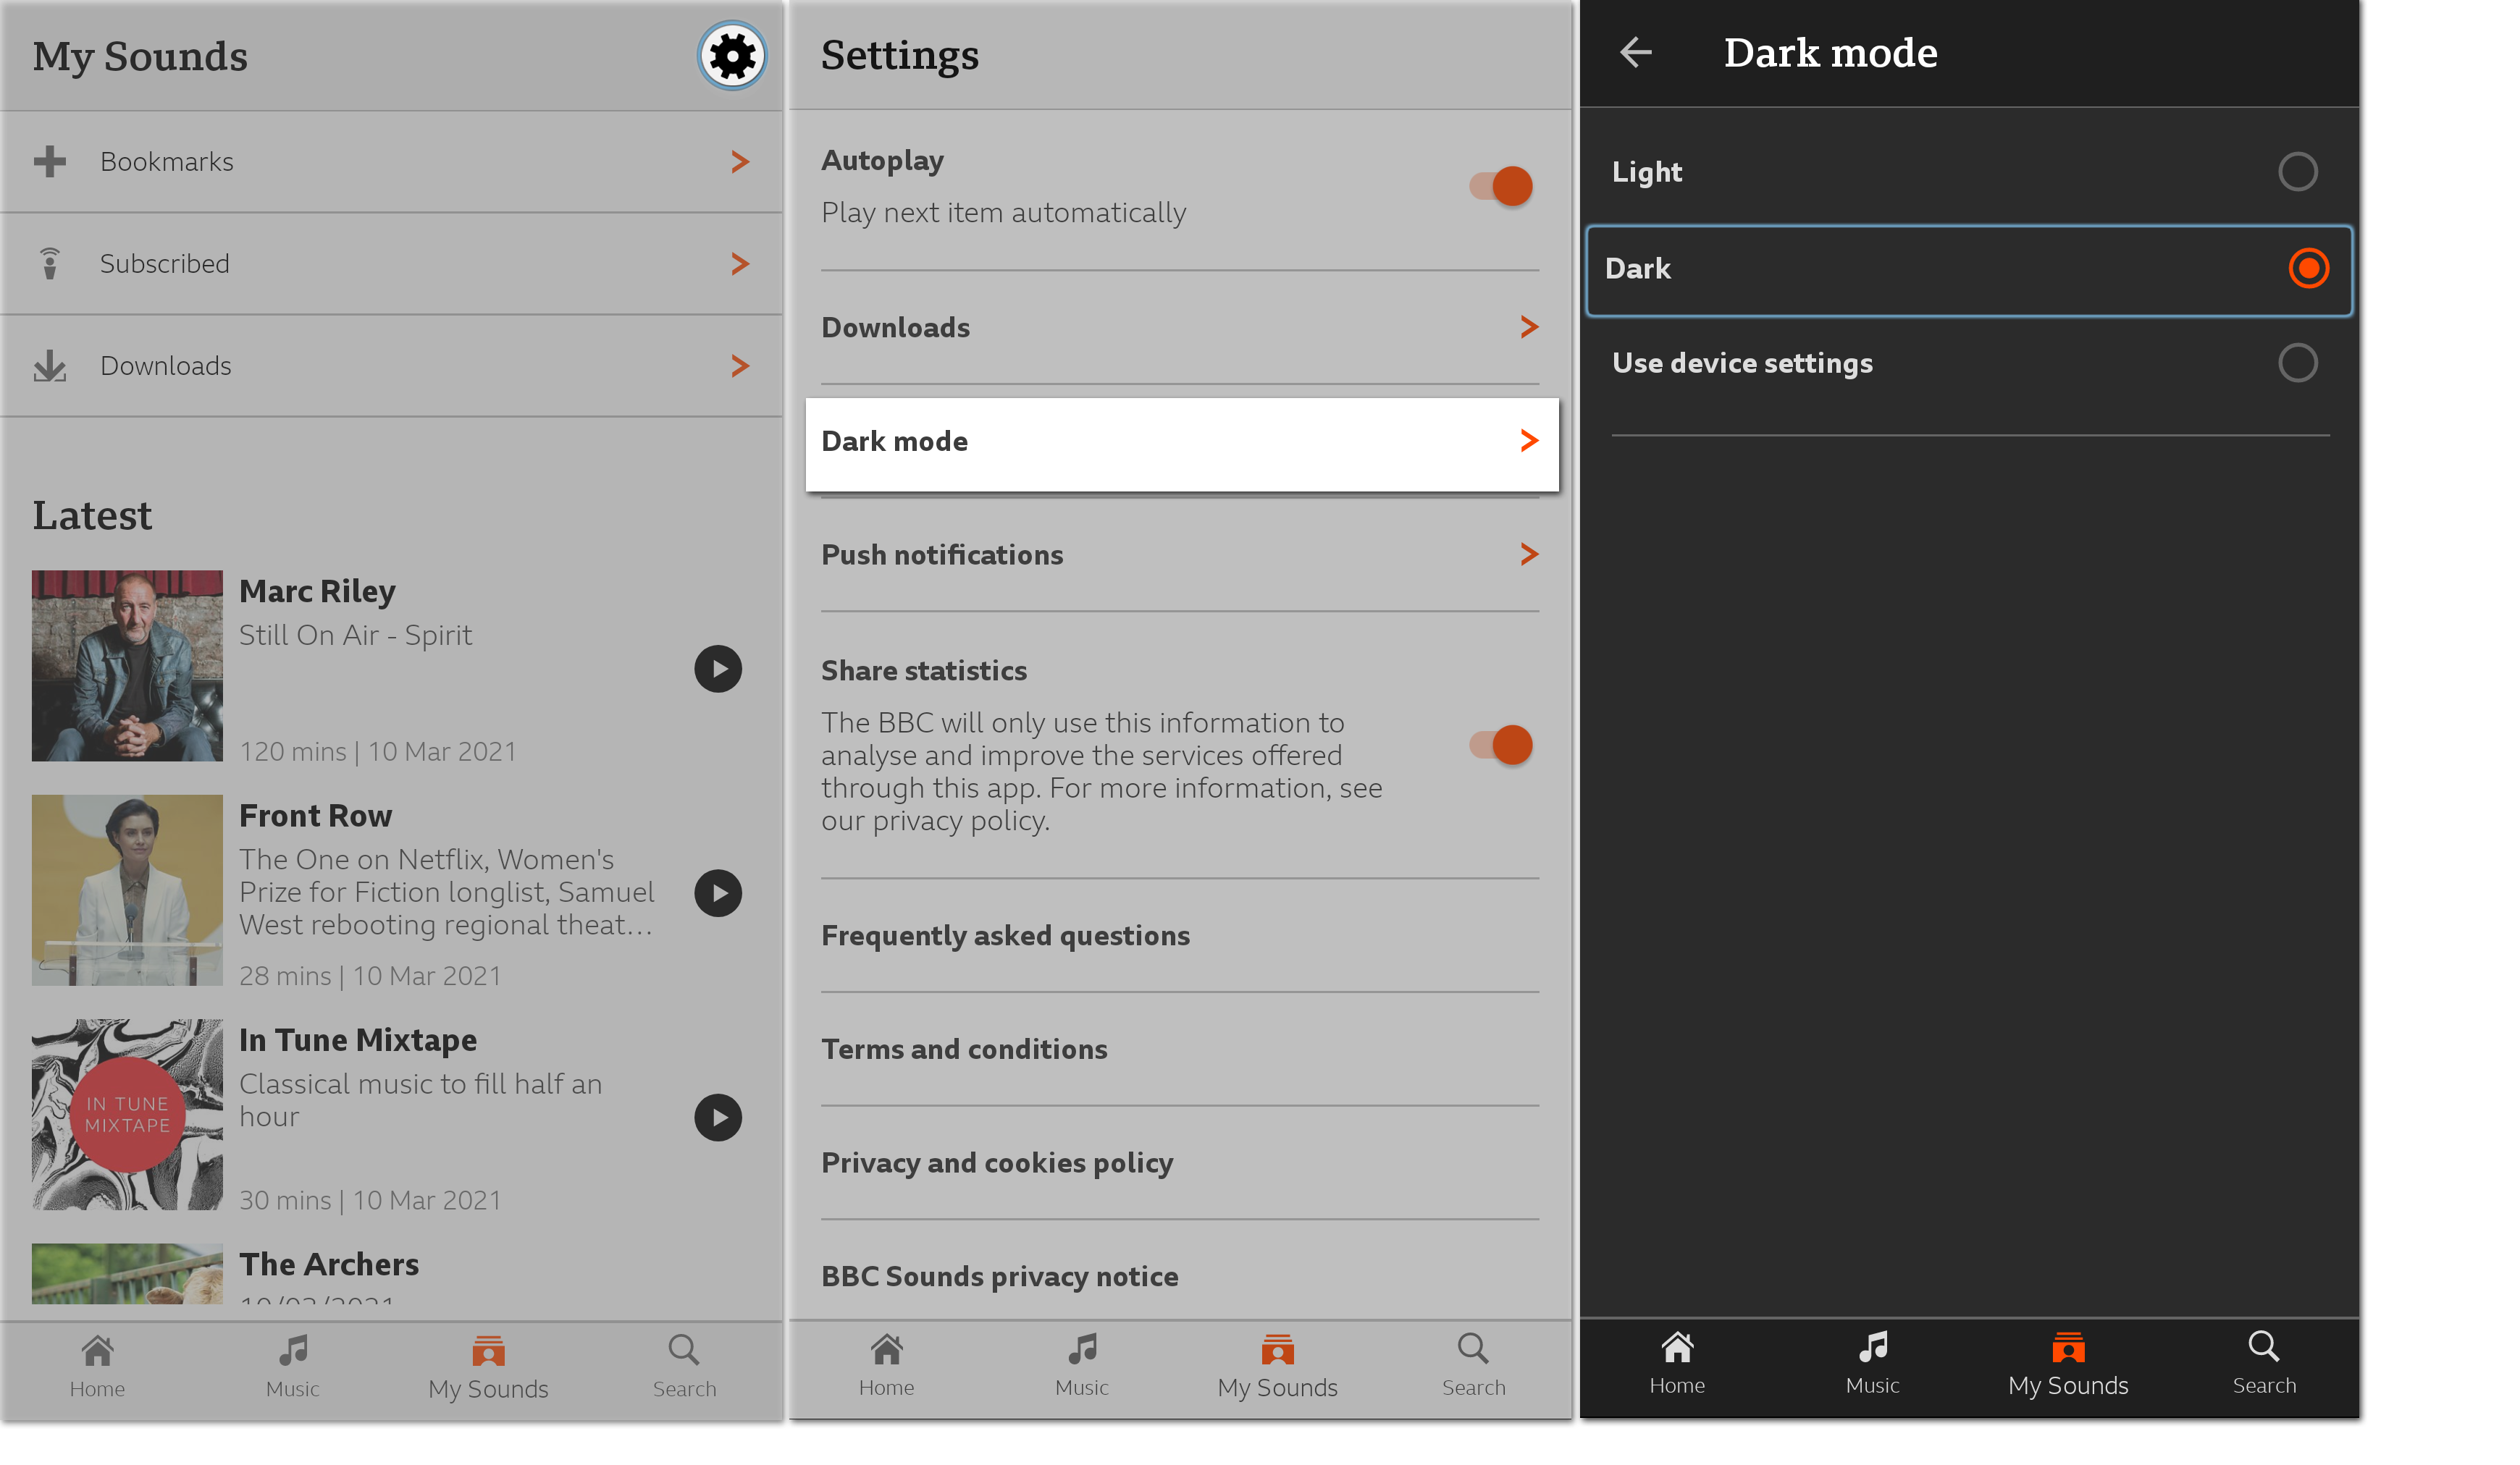
Task: Click the Front Row title
Action: (x=315, y=816)
